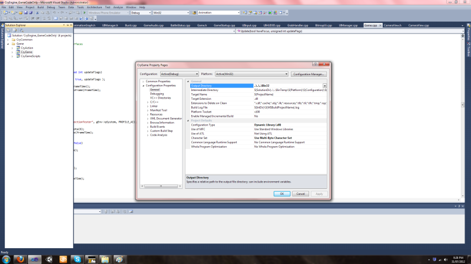Viewport: 471px width, 264px height.
Task: Click the Target Name property row
Action: [x=258, y=94]
